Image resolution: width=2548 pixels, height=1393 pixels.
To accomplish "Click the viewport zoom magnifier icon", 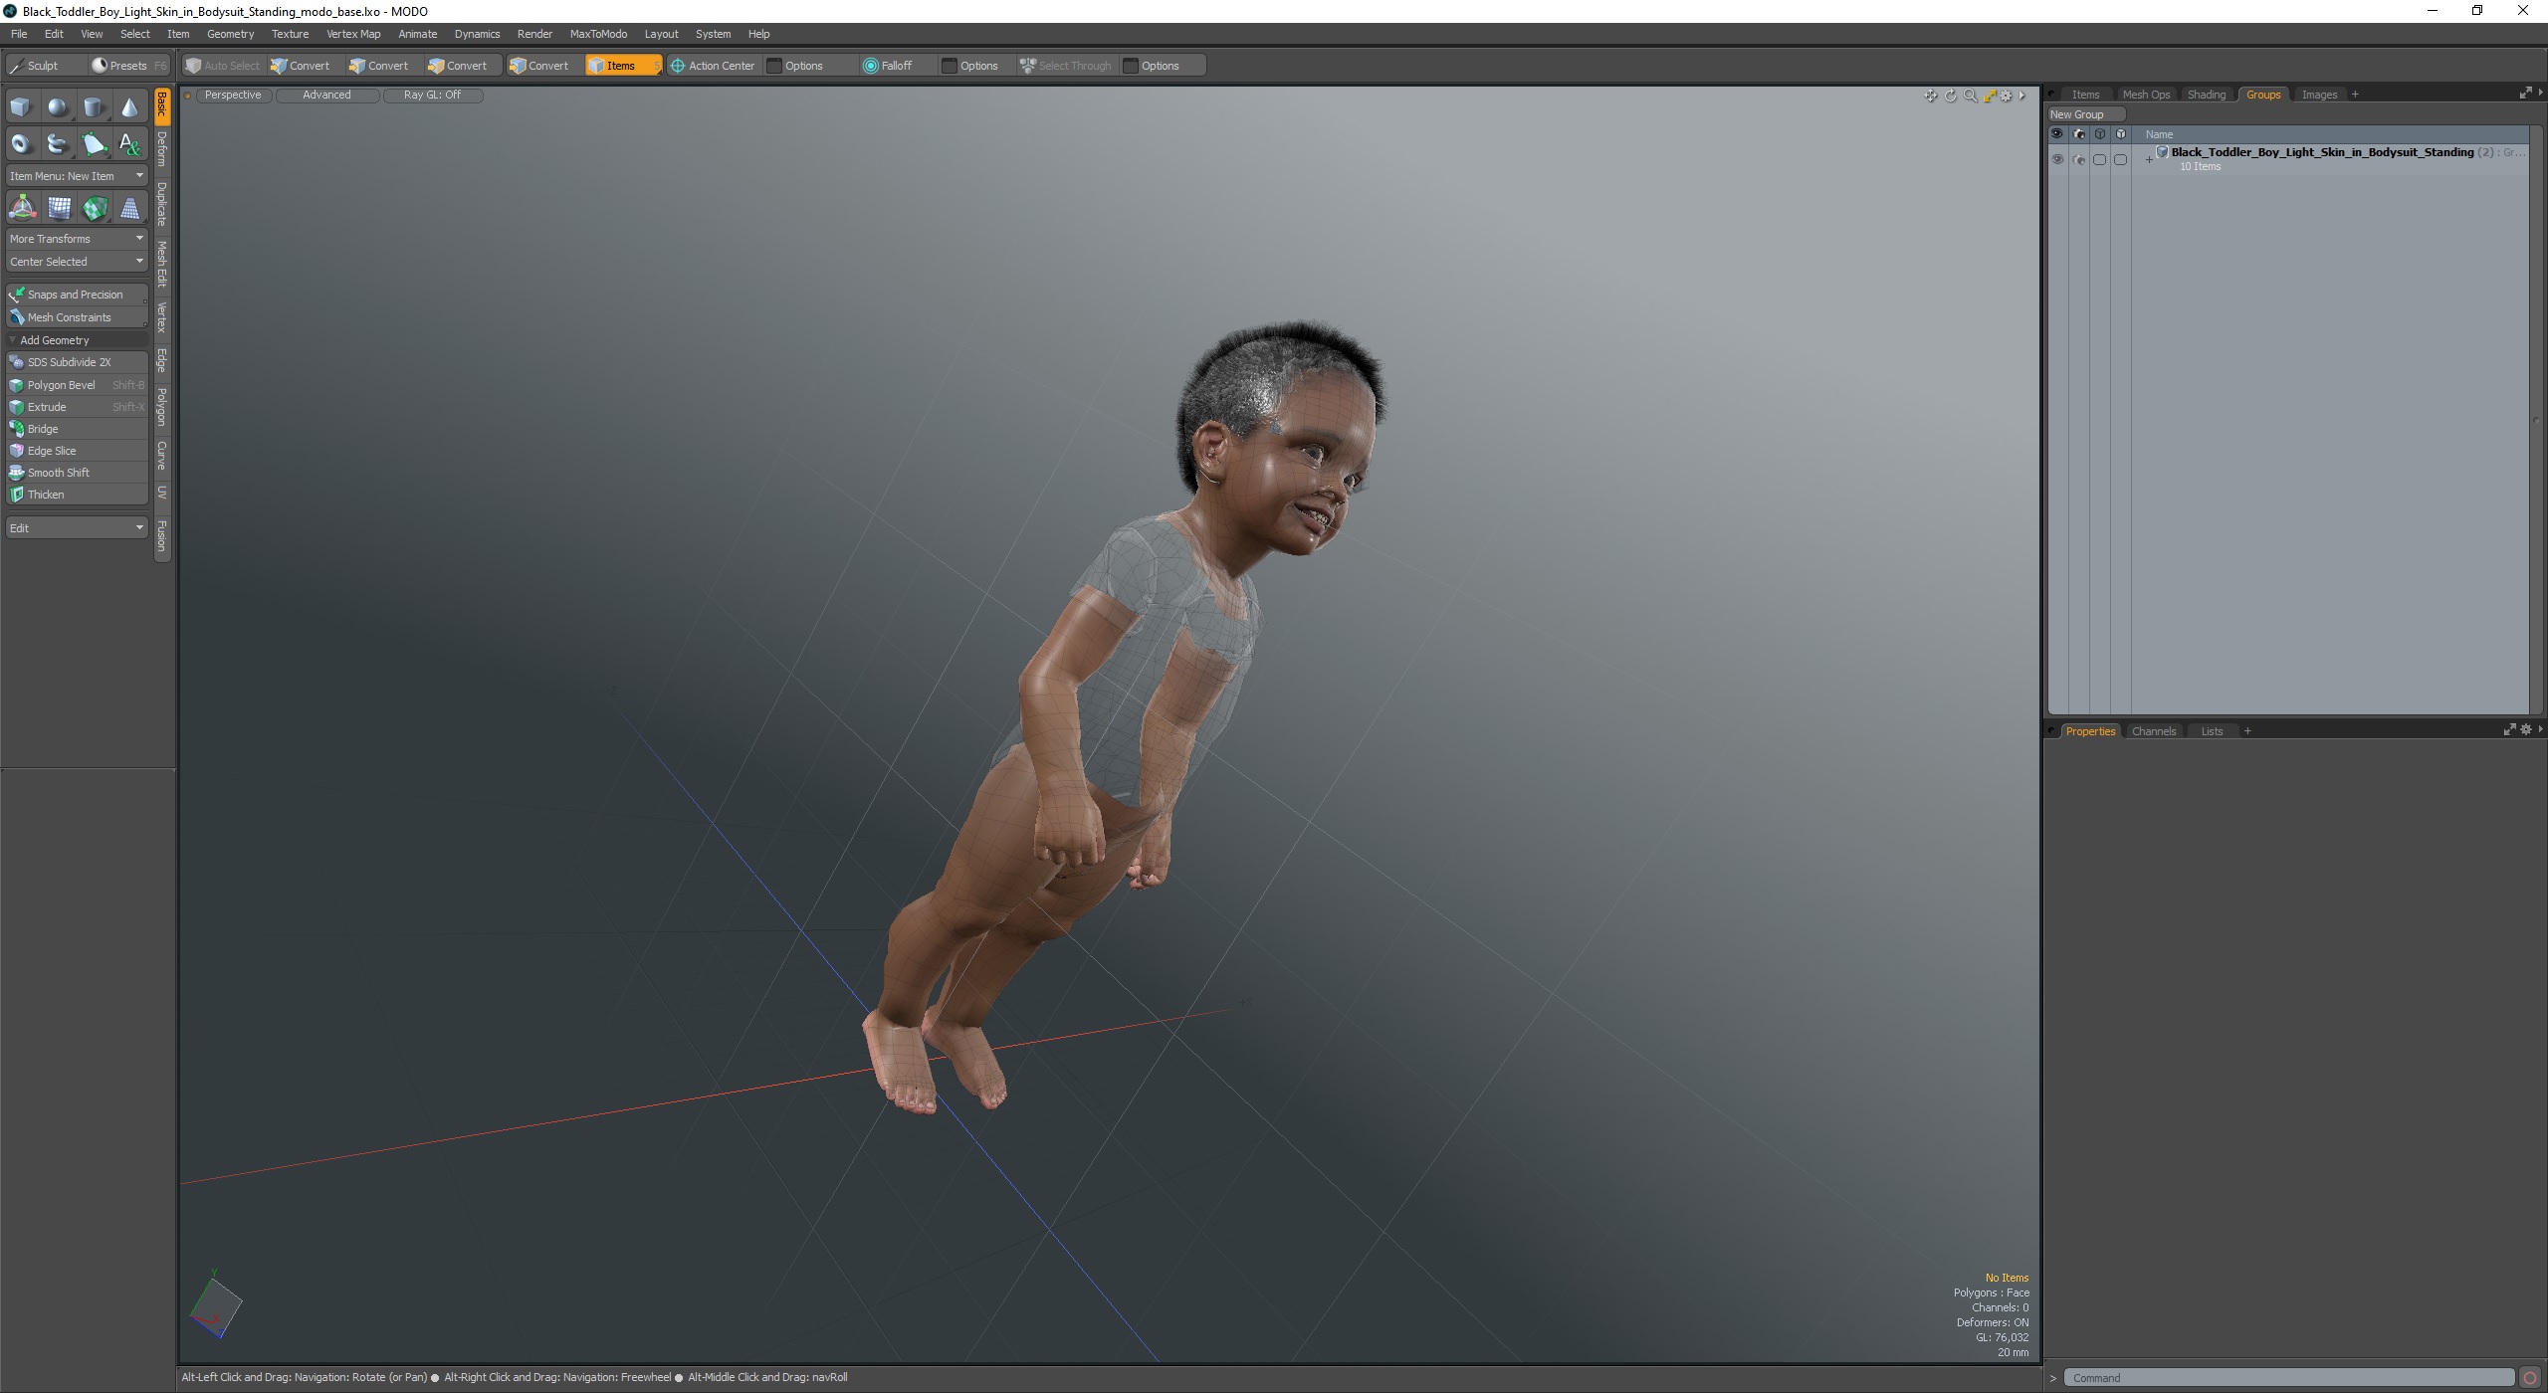I will 1970,96.
